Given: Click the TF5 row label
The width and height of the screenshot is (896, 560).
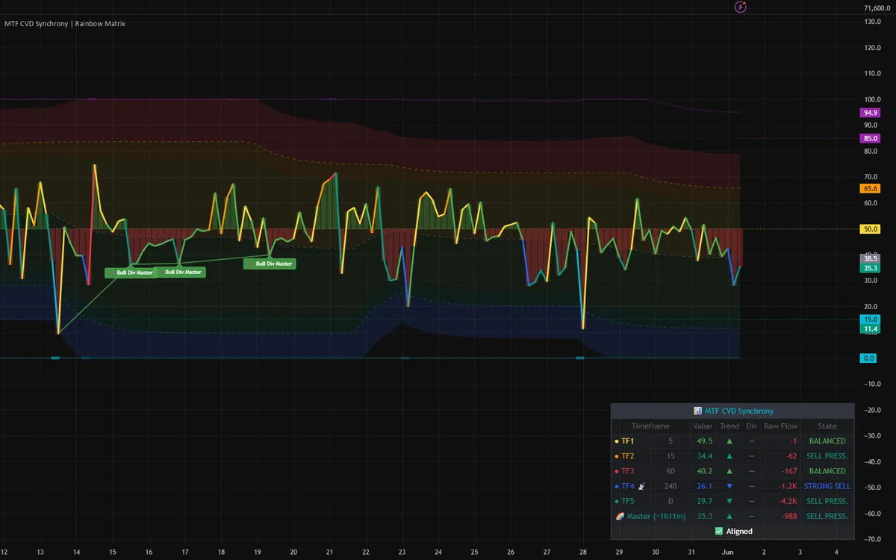Looking at the screenshot, I should [x=627, y=501].
